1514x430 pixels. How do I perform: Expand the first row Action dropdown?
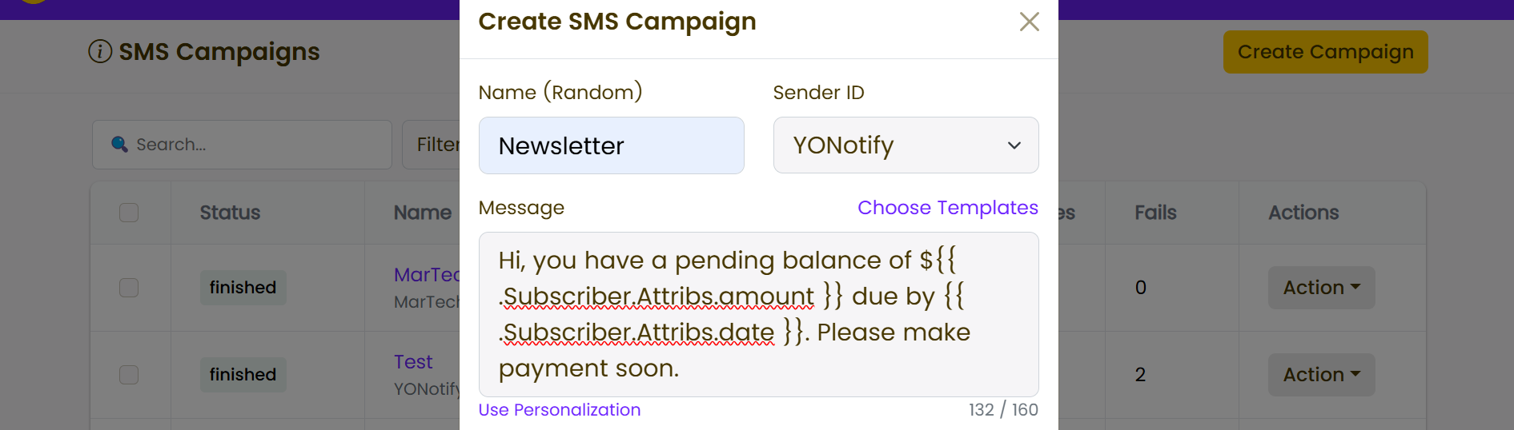pyautogui.click(x=1321, y=288)
